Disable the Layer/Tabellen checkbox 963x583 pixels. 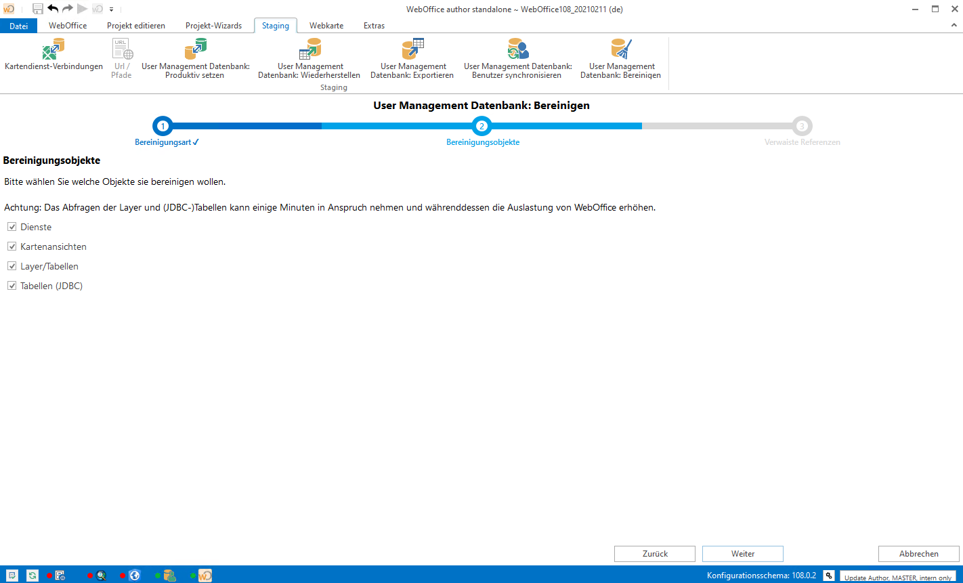12,266
